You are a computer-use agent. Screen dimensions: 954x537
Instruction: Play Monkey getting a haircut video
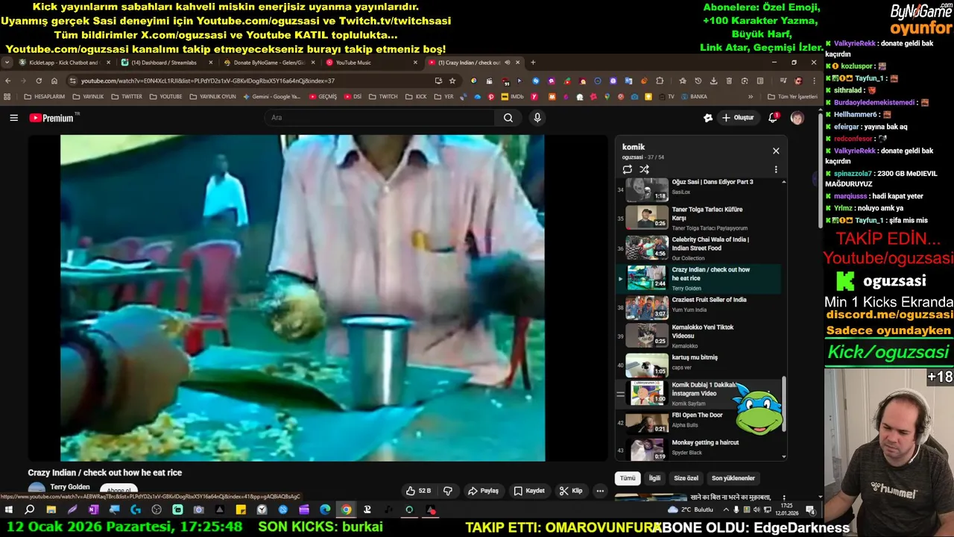pyautogui.click(x=697, y=449)
